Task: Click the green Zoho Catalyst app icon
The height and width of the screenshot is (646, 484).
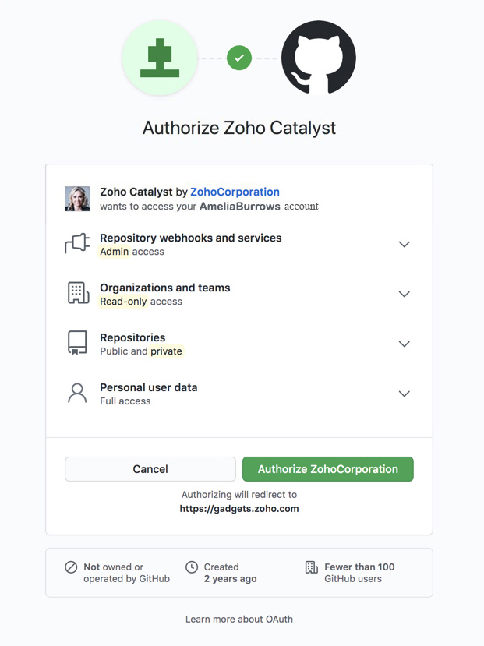Action: coord(160,57)
